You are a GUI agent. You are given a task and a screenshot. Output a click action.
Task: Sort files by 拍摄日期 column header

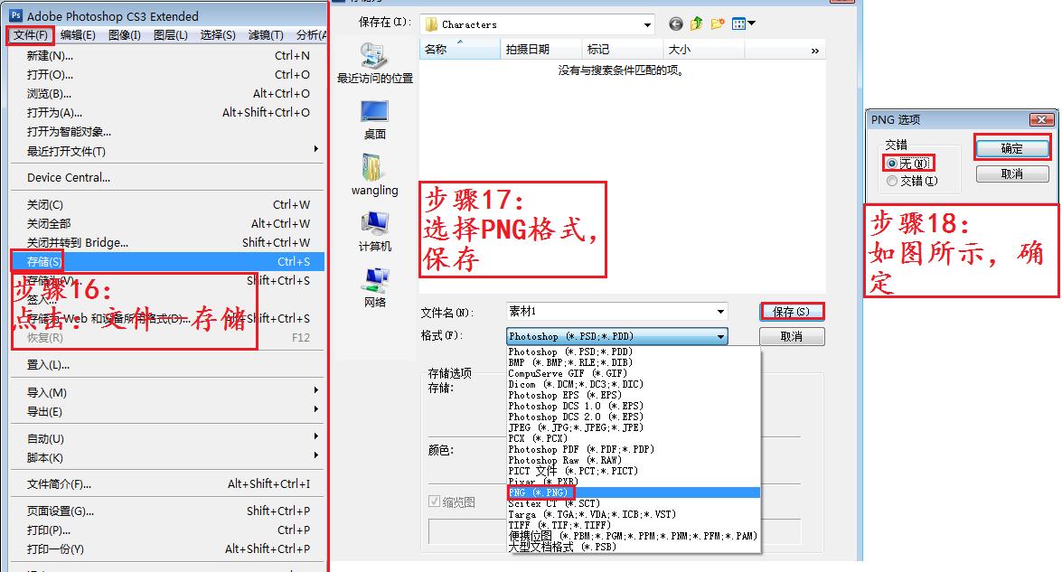[541, 50]
